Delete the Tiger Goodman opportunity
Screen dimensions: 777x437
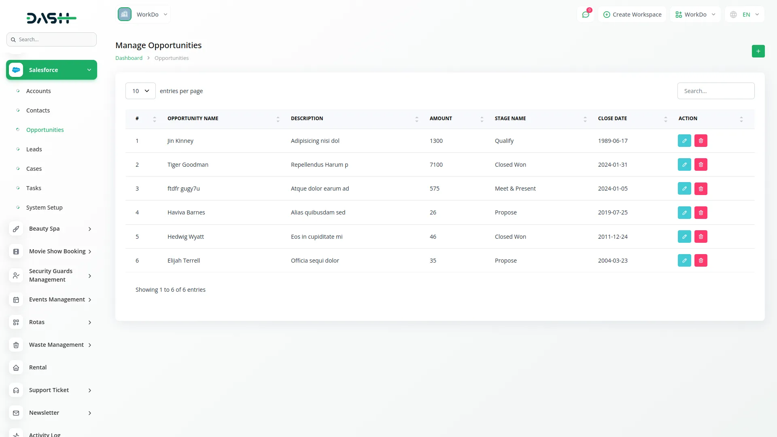[701, 164]
